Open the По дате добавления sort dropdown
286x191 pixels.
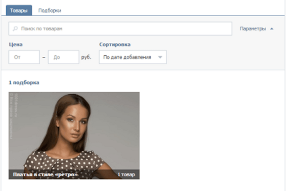pyautogui.click(x=127, y=57)
